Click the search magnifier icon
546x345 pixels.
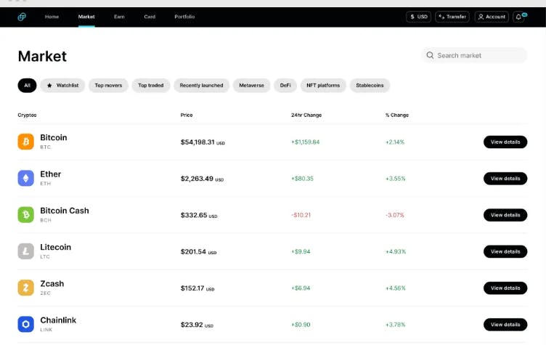430,55
